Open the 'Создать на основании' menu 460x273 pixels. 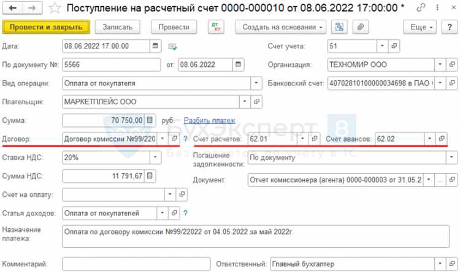click(280, 27)
